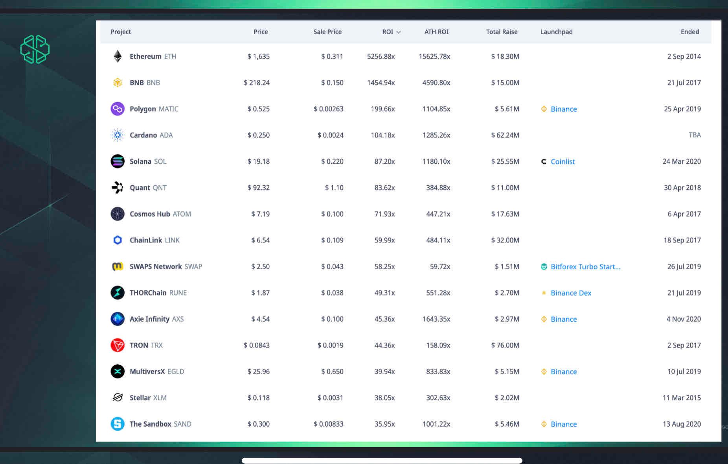
Task: Open the ChainLink LINK project name
Action: (x=154, y=240)
